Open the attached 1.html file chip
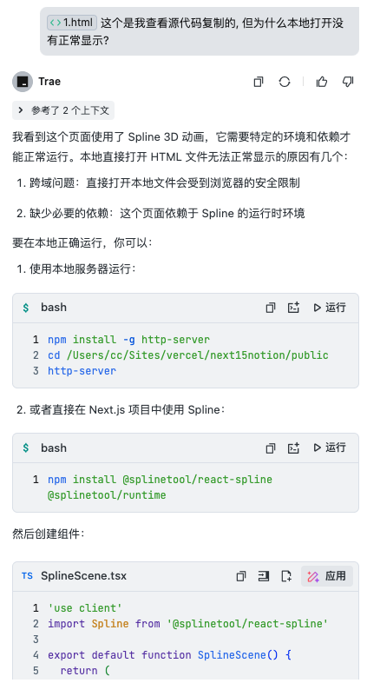 (x=72, y=23)
